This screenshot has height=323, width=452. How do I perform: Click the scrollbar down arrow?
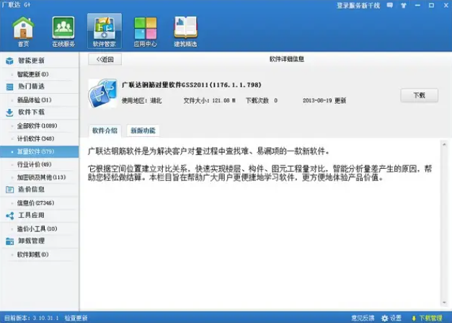coord(443,303)
